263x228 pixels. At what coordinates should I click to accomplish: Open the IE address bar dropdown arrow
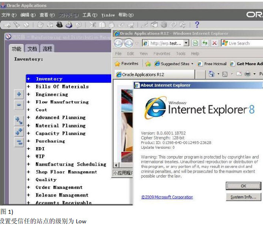pyautogui.click(x=186, y=43)
